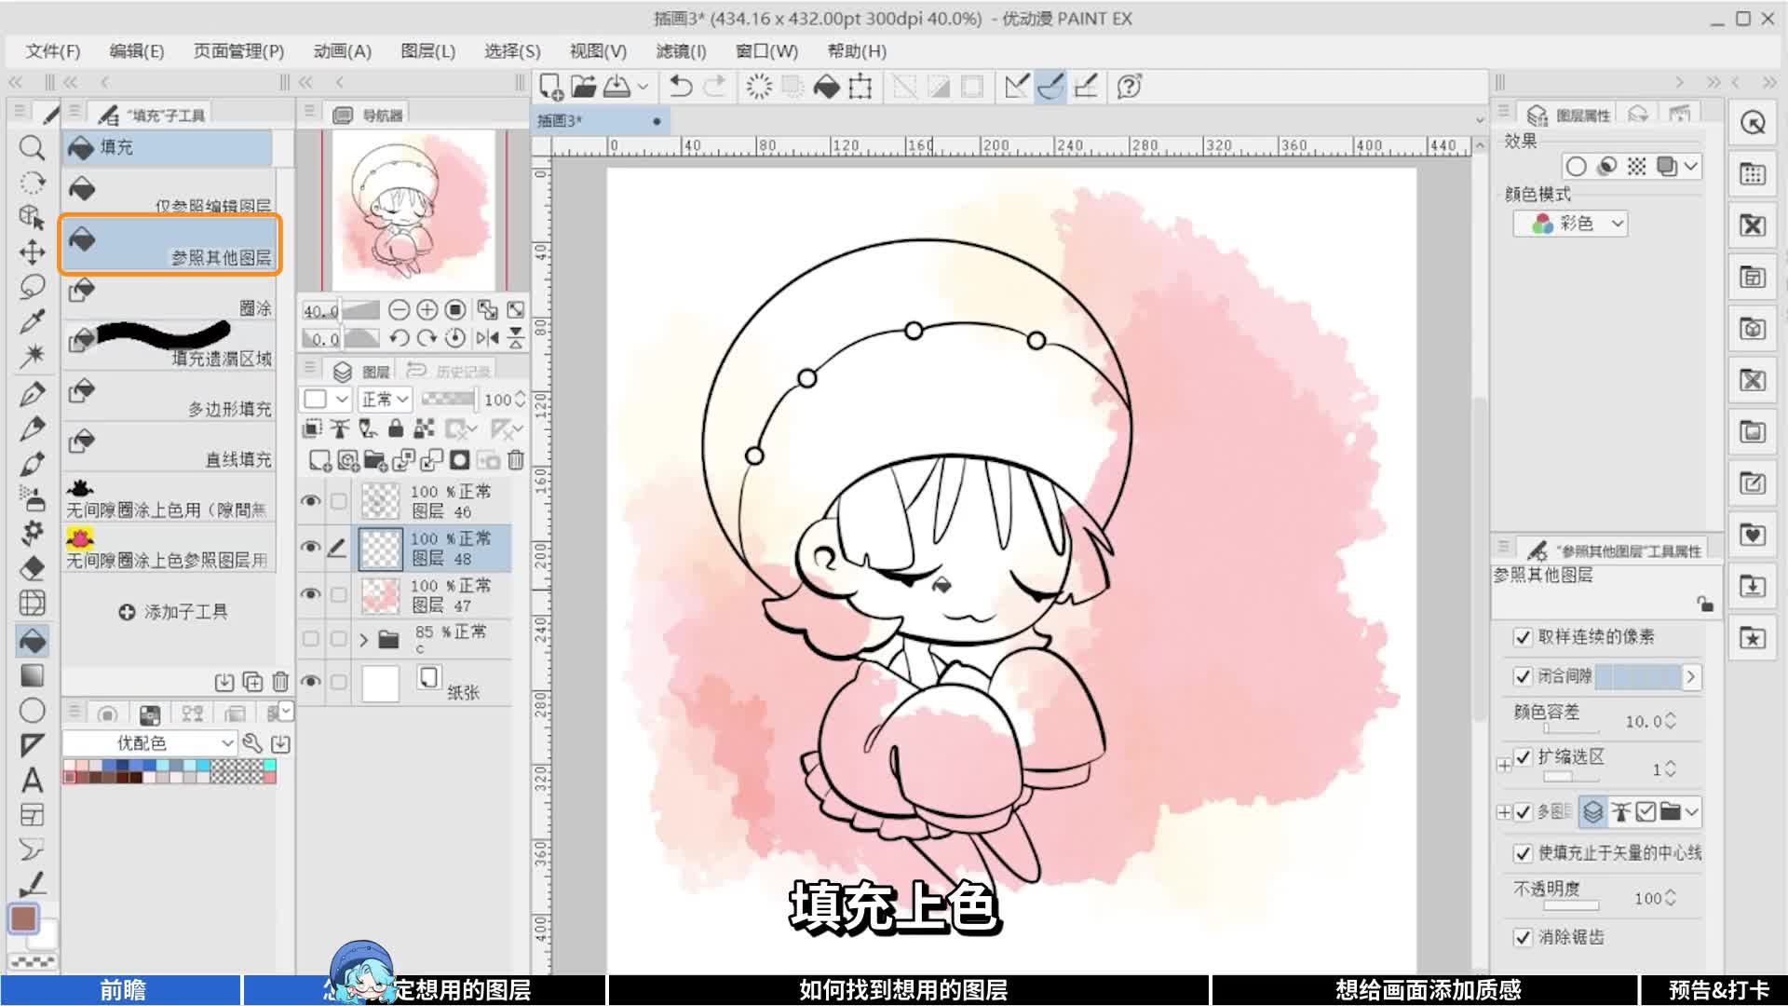Click the lock layer icon

(396, 428)
